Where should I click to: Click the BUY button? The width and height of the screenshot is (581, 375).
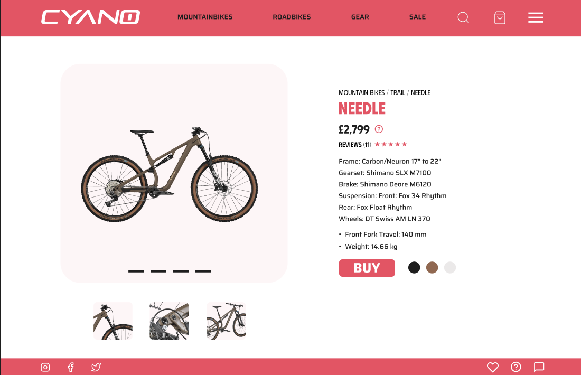coord(367,268)
